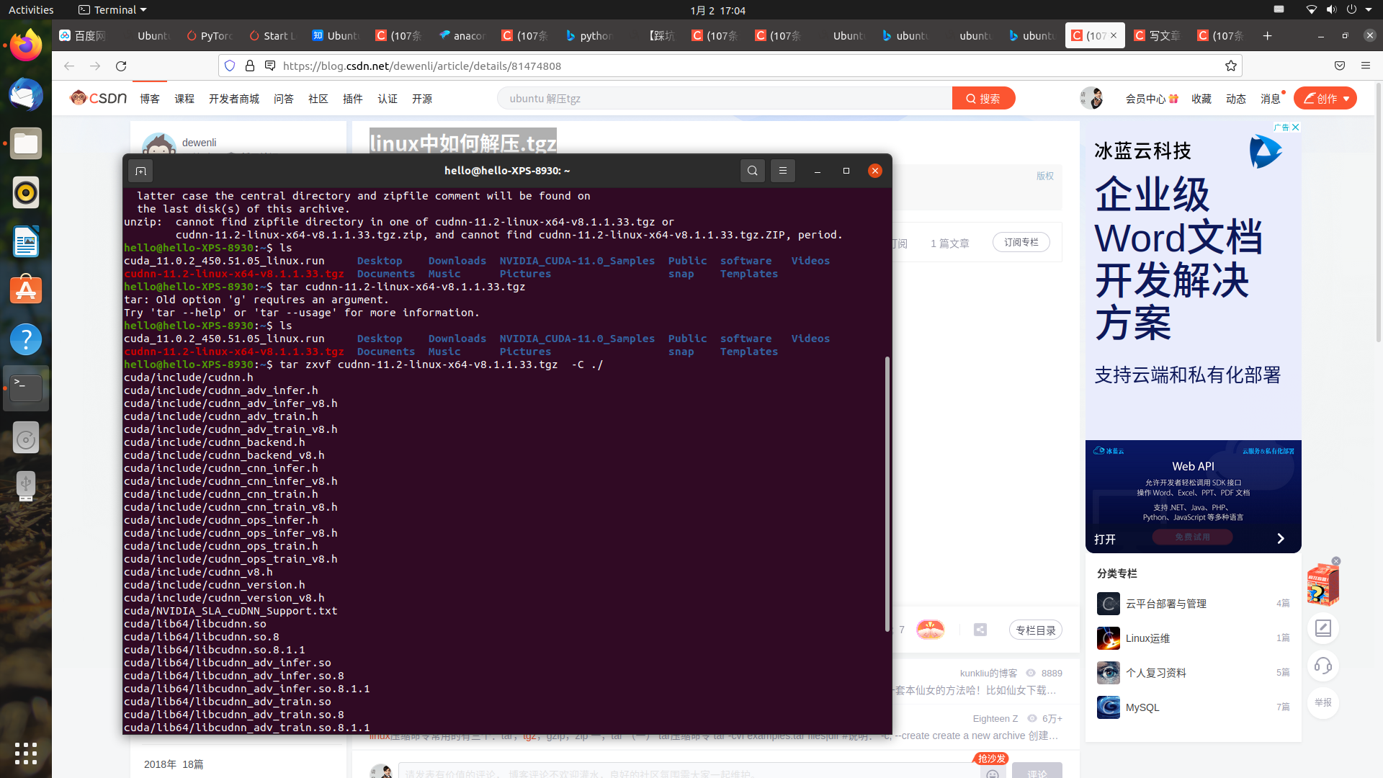
Task: Focus the CSDN search input field
Action: click(724, 99)
